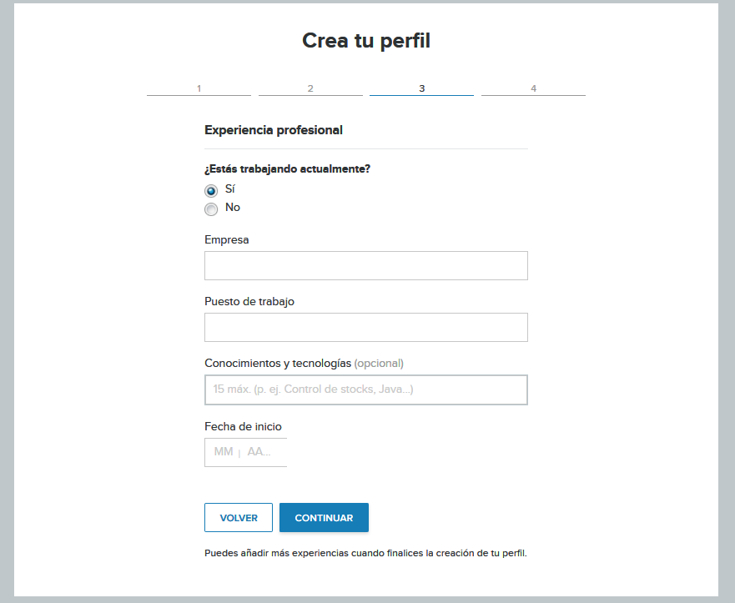The image size is (735, 603).
Task: Jump to step 1 tab
Action: pyautogui.click(x=199, y=88)
